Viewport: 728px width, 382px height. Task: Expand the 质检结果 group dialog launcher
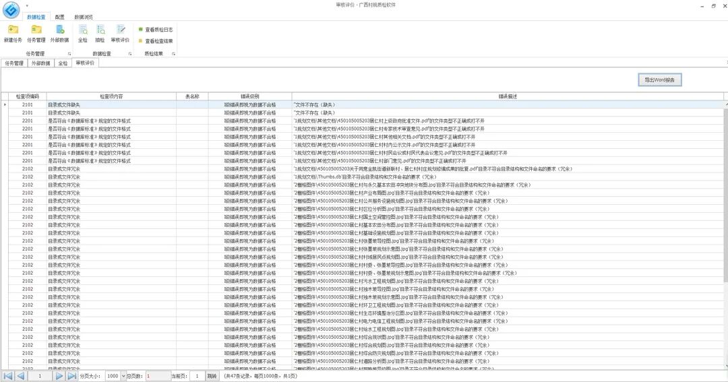click(x=174, y=54)
